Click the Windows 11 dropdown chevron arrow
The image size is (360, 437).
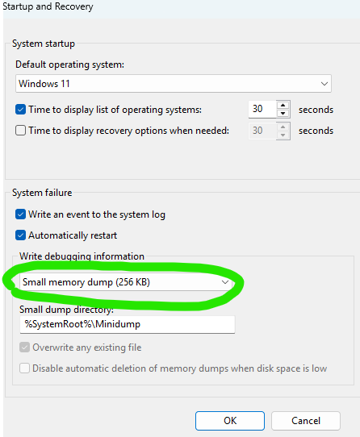[x=324, y=84]
